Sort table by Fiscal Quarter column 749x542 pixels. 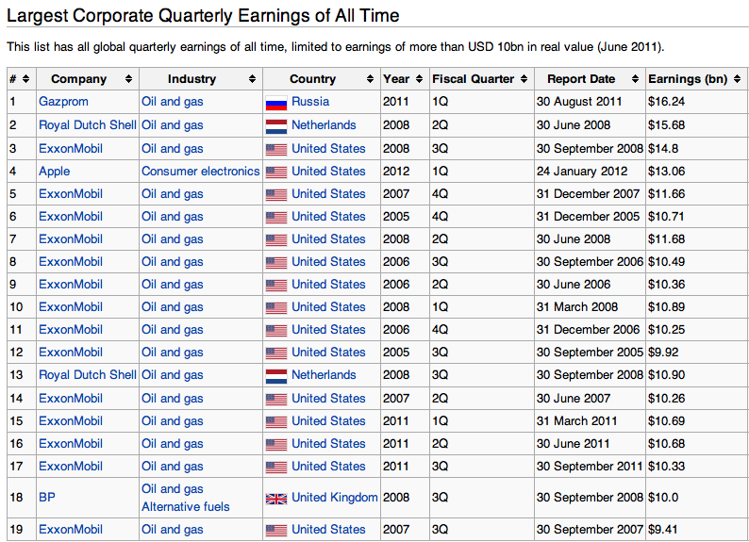tap(524, 79)
